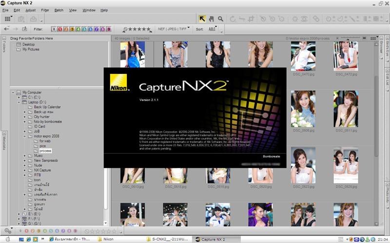
Task: Toggle green label 4 filter
Action: click(x=78, y=29)
